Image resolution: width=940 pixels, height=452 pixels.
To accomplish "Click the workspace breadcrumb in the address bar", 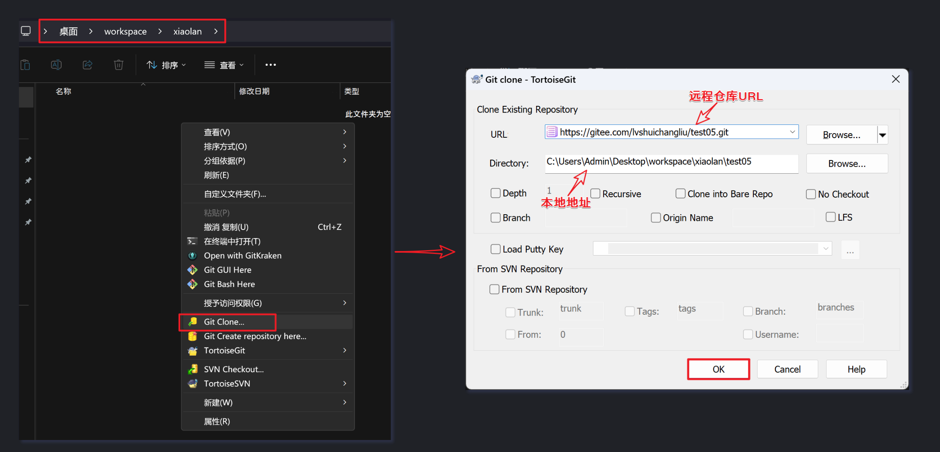I will coord(125,31).
